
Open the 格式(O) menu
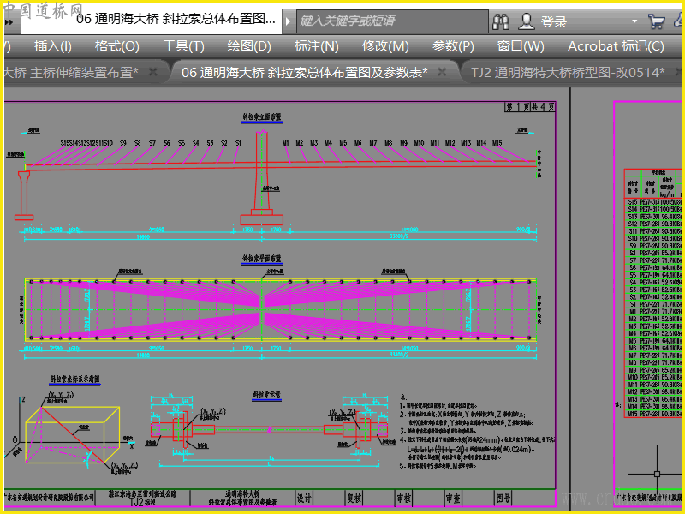pyautogui.click(x=117, y=46)
